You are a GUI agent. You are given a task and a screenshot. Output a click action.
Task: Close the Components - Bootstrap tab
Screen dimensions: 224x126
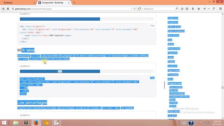[x=69, y=2]
